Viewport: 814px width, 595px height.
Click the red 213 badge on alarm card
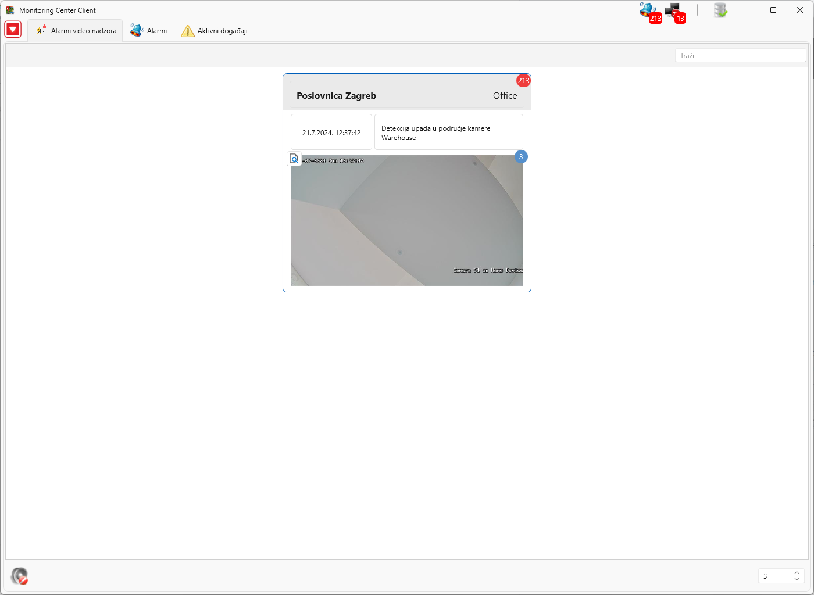click(523, 80)
